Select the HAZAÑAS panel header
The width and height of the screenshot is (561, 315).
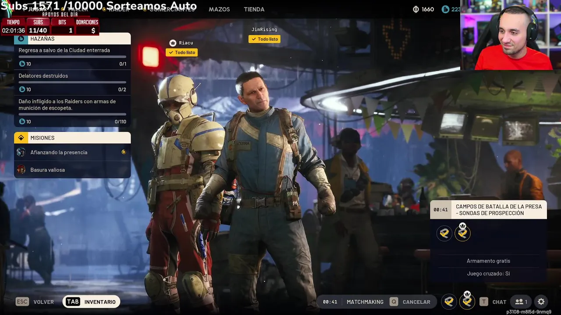pos(72,38)
